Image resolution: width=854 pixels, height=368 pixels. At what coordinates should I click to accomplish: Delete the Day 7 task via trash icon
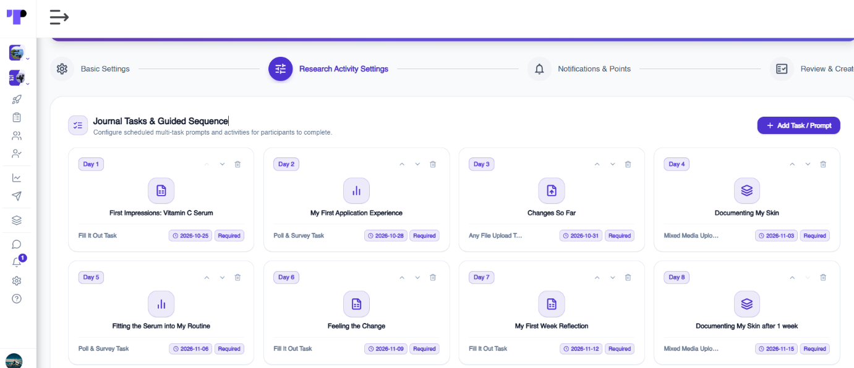point(628,277)
